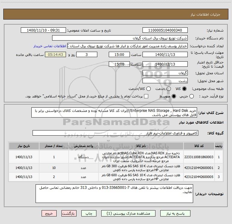Click the quantity 2 cell in row 3
The image size is (232, 224).
point(54,177)
